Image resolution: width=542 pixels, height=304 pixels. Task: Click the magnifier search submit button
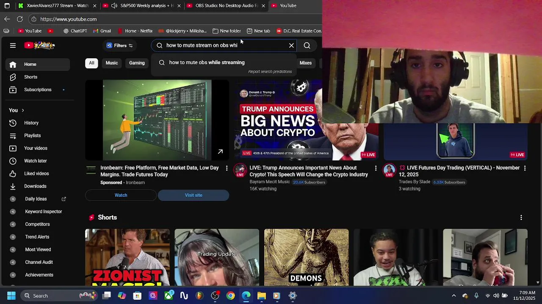tap(307, 45)
